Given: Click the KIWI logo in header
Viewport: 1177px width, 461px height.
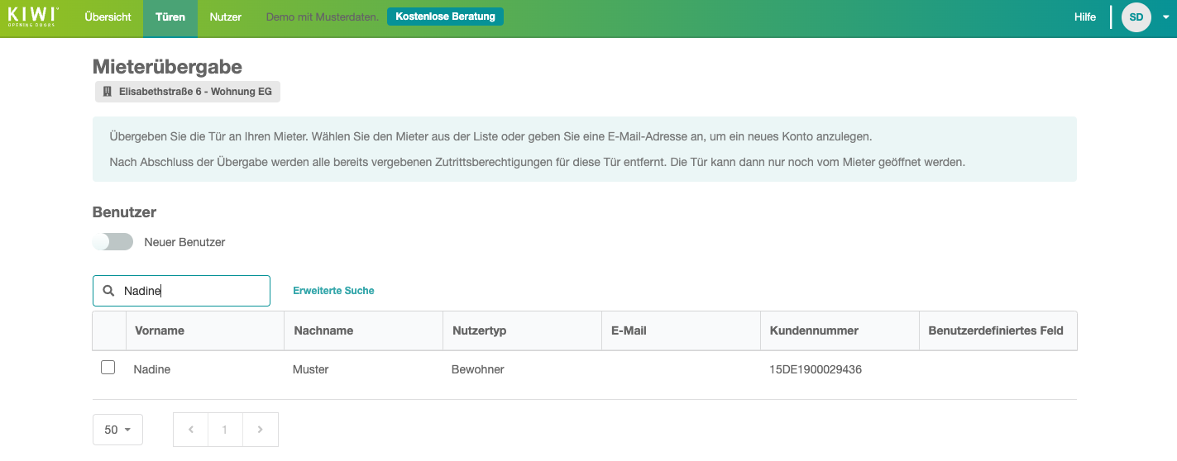Looking at the screenshot, I should coord(33,17).
